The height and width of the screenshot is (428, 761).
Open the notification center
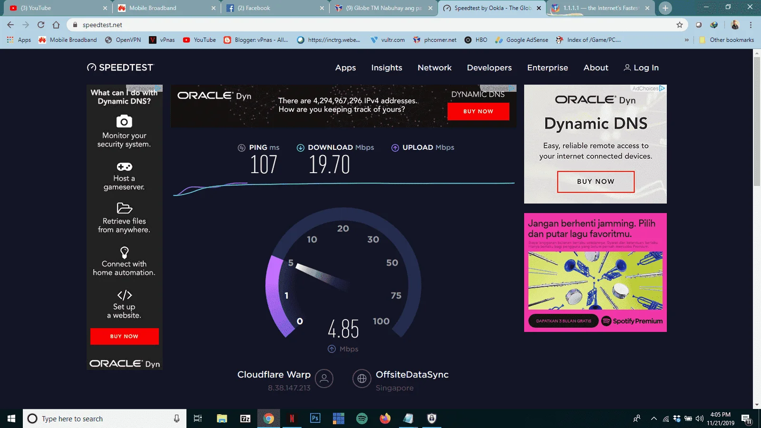[747, 419]
